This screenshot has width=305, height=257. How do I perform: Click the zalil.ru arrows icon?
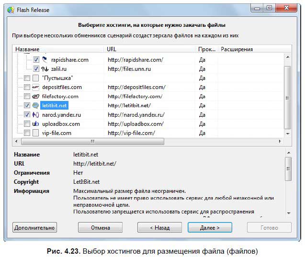(45, 69)
